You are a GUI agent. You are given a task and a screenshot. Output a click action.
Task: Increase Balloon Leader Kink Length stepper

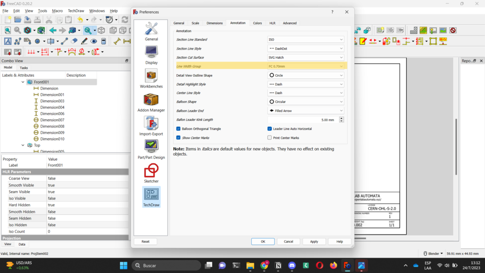pyautogui.click(x=342, y=118)
